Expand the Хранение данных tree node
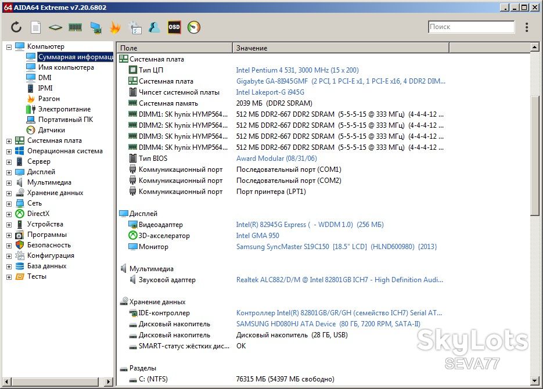543x389 pixels. coord(9,193)
